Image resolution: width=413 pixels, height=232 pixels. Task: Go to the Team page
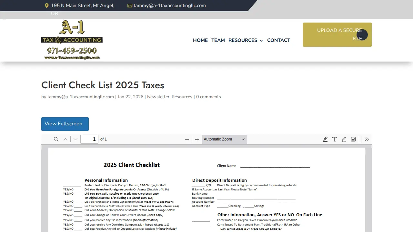218,40
